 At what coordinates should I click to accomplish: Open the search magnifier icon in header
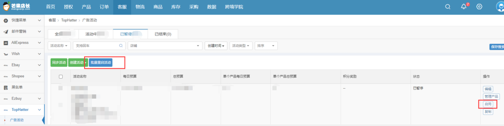pos(448,7)
